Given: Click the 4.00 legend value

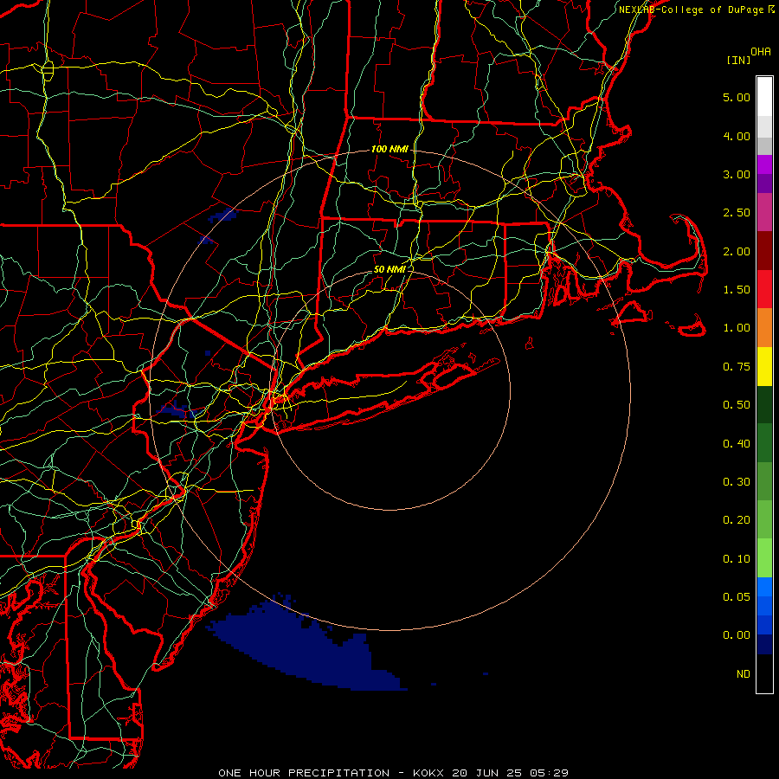Looking at the screenshot, I should 737,136.
